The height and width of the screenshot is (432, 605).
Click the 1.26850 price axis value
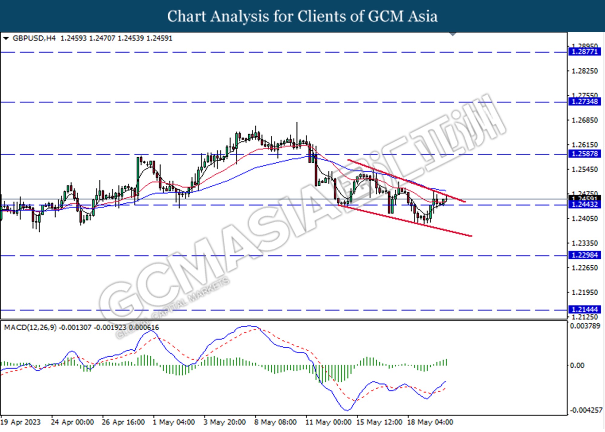click(584, 120)
